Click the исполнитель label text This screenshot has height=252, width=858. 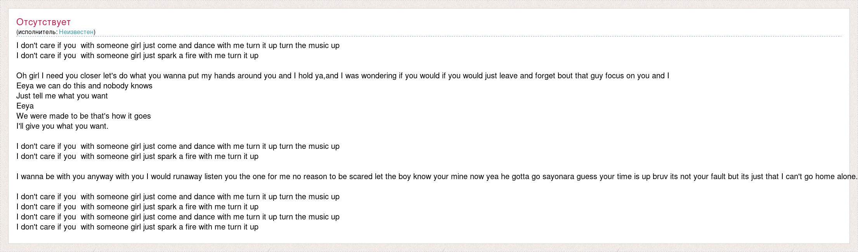[x=38, y=32]
